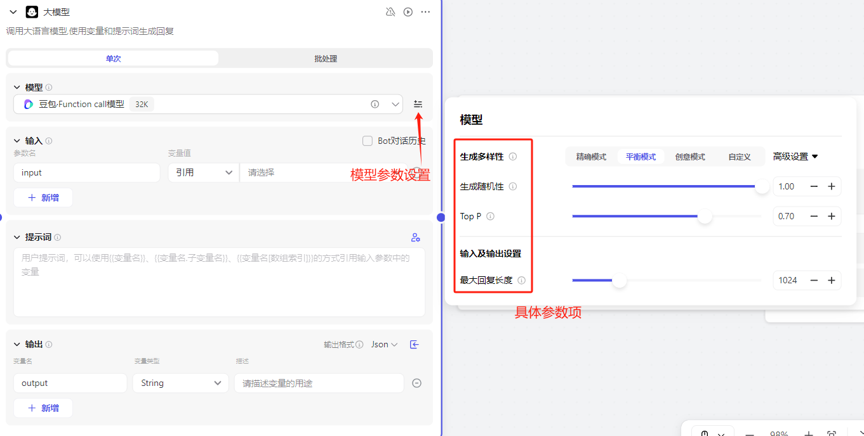Increase Top P value with plus
Viewport: 864px width, 436px height.
pyautogui.click(x=832, y=216)
